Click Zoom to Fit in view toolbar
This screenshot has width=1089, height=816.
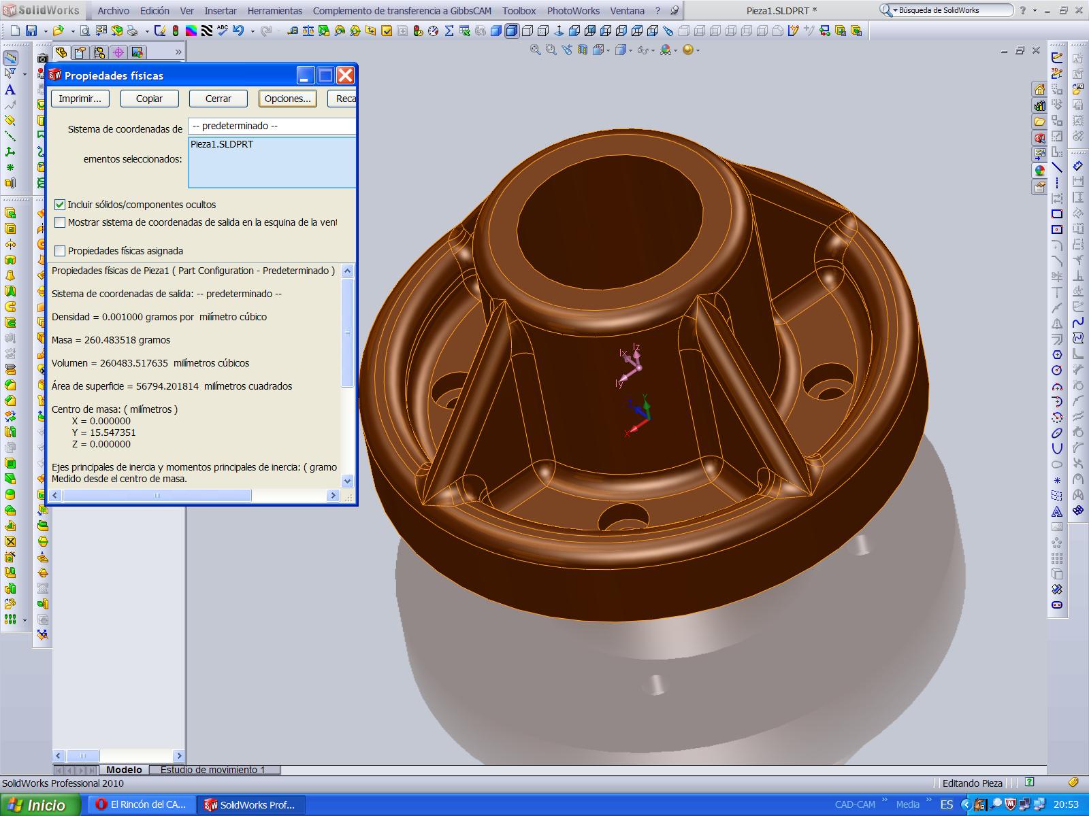tap(536, 50)
